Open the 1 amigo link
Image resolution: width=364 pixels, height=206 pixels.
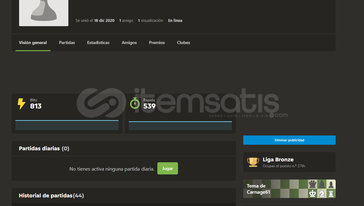tap(126, 21)
